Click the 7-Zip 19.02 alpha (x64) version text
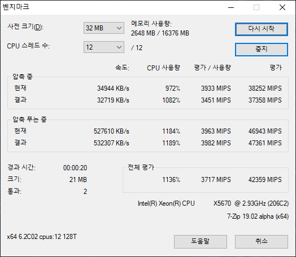This screenshot has height=257, width=296. 258,216
